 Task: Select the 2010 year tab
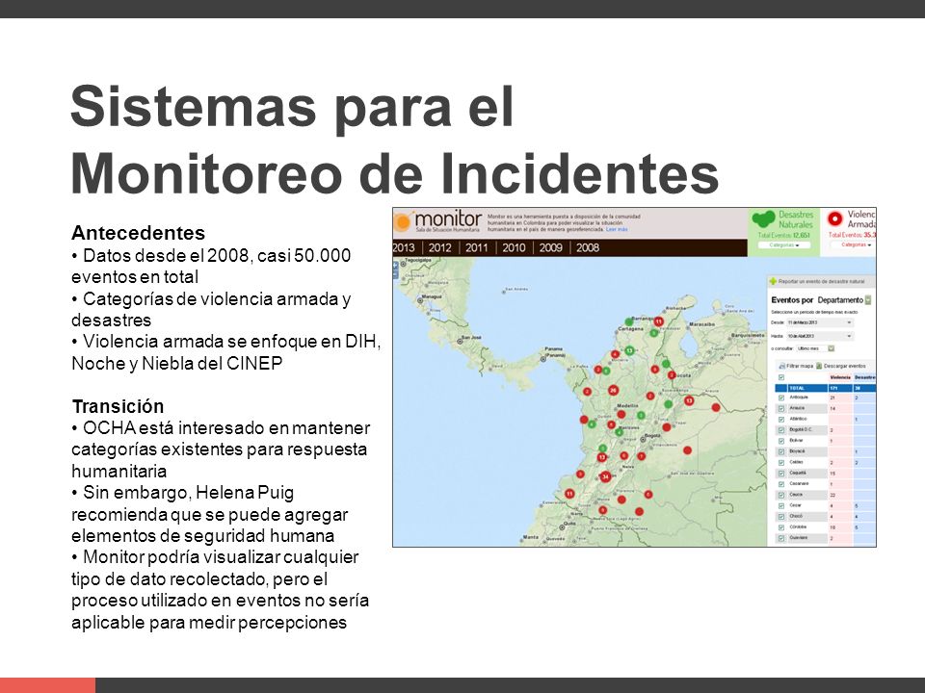514,248
